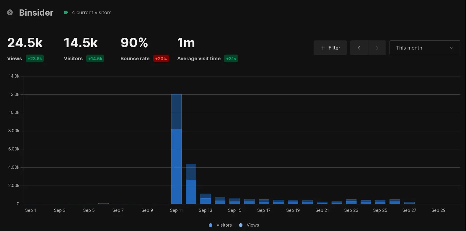Click the Sep 13 chart bar
Viewport: 466px width, 231px height.
pyautogui.click(x=206, y=199)
